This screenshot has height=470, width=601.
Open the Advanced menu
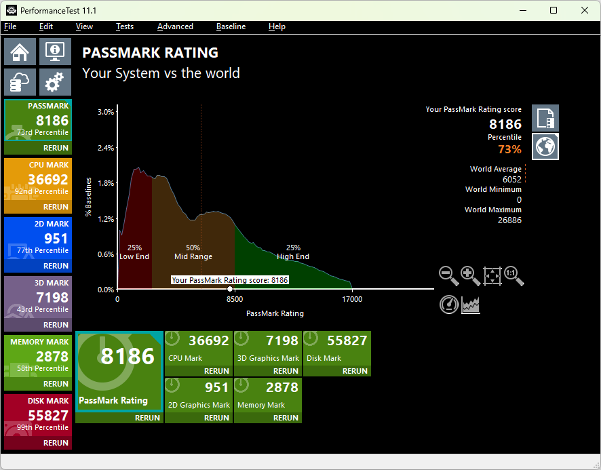tap(175, 26)
